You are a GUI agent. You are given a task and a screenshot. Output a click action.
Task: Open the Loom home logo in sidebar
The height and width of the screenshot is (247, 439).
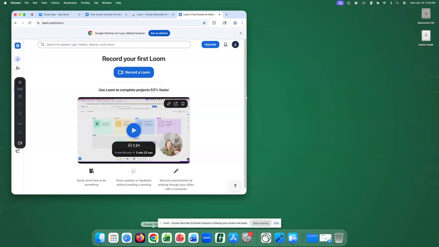[x=17, y=46]
